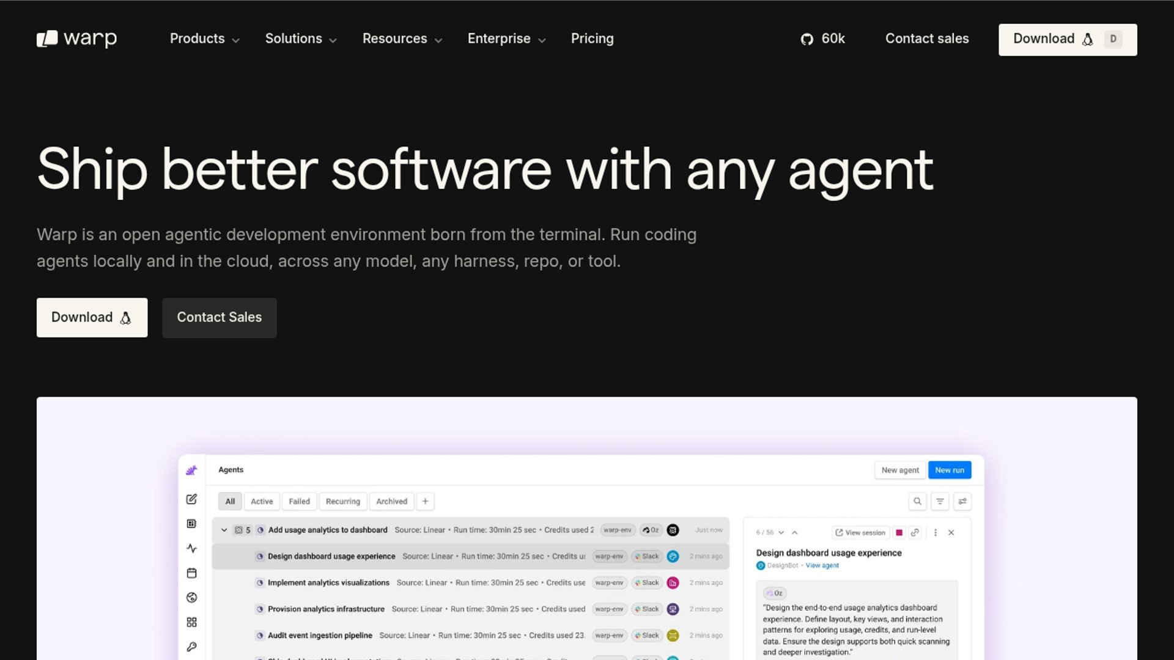The width and height of the screenshot is (1174, 660).
Task: Click the key icon in the sidebar
Action: pyautogui.click(x=191, y=647)
